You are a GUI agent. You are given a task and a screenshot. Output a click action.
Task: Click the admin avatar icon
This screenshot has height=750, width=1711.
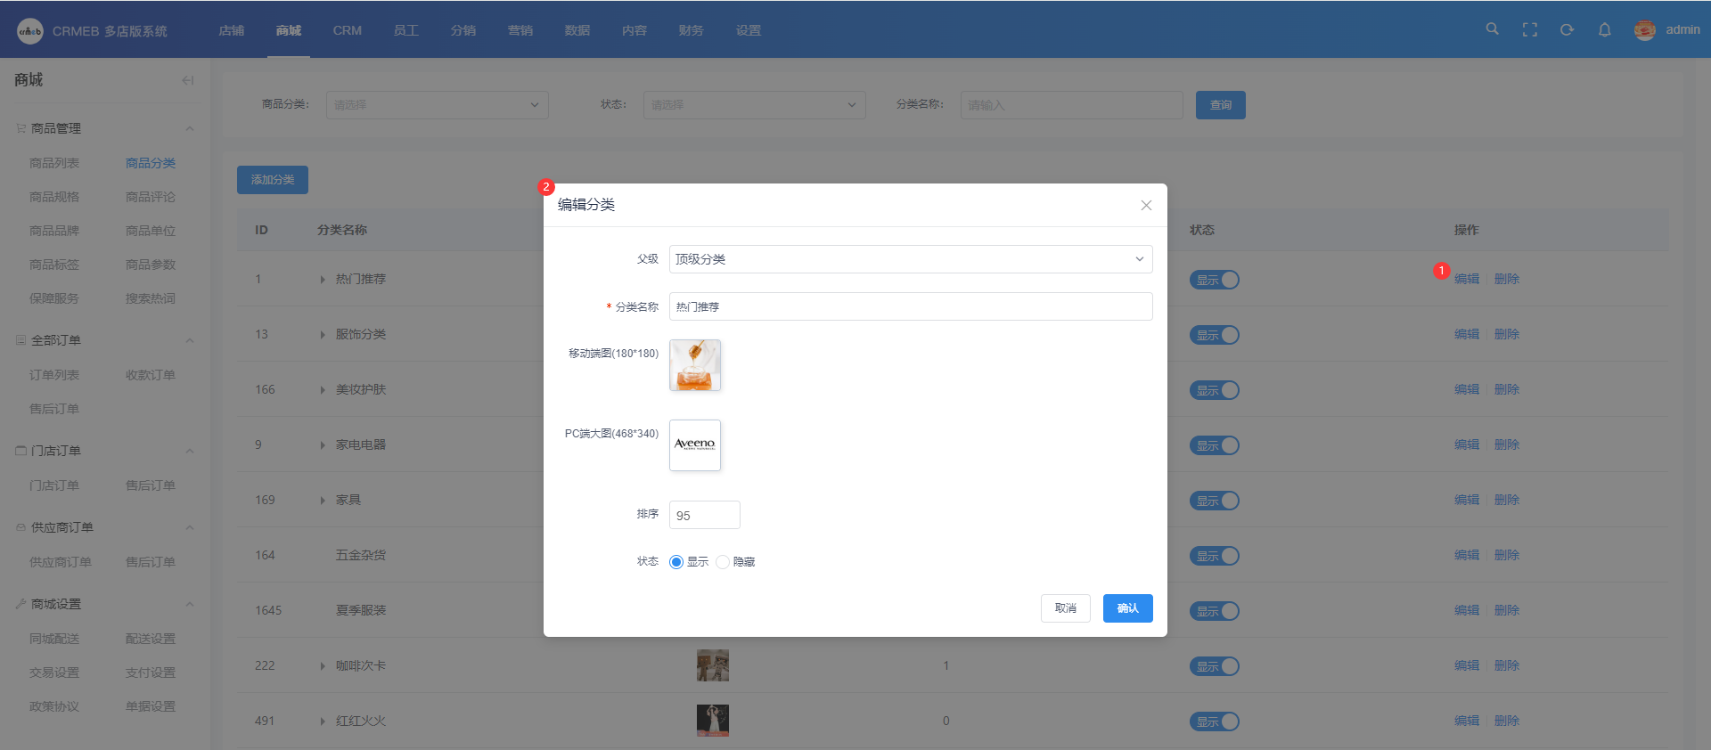pos(1644,30)
